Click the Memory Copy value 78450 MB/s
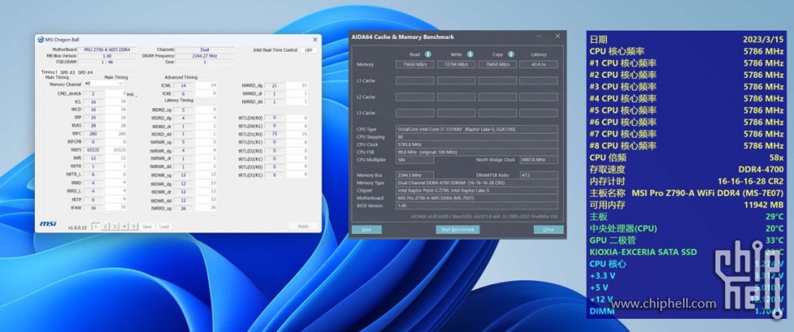 [497, 65]
